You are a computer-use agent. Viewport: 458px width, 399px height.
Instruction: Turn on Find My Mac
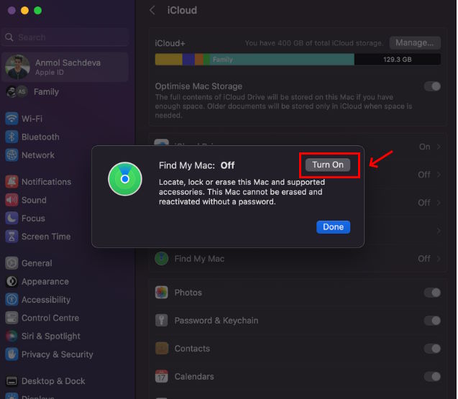pos(328,165)
